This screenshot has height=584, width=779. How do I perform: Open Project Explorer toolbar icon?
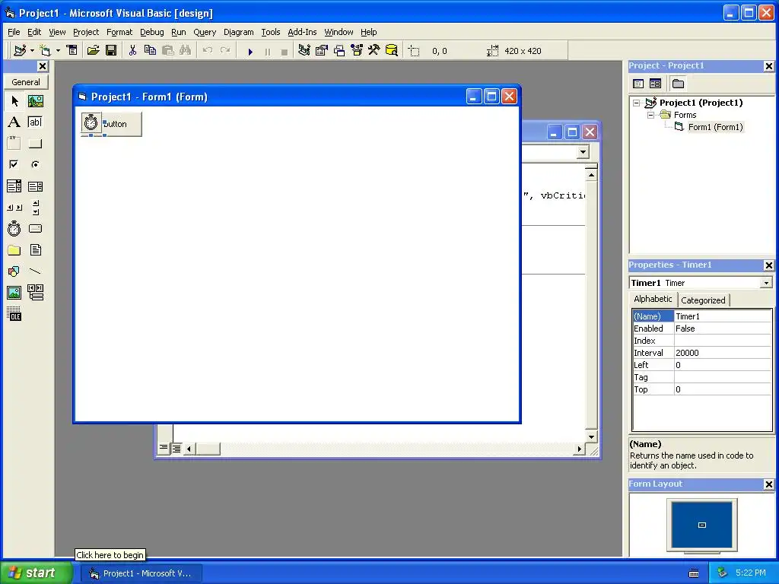point(304,51)
